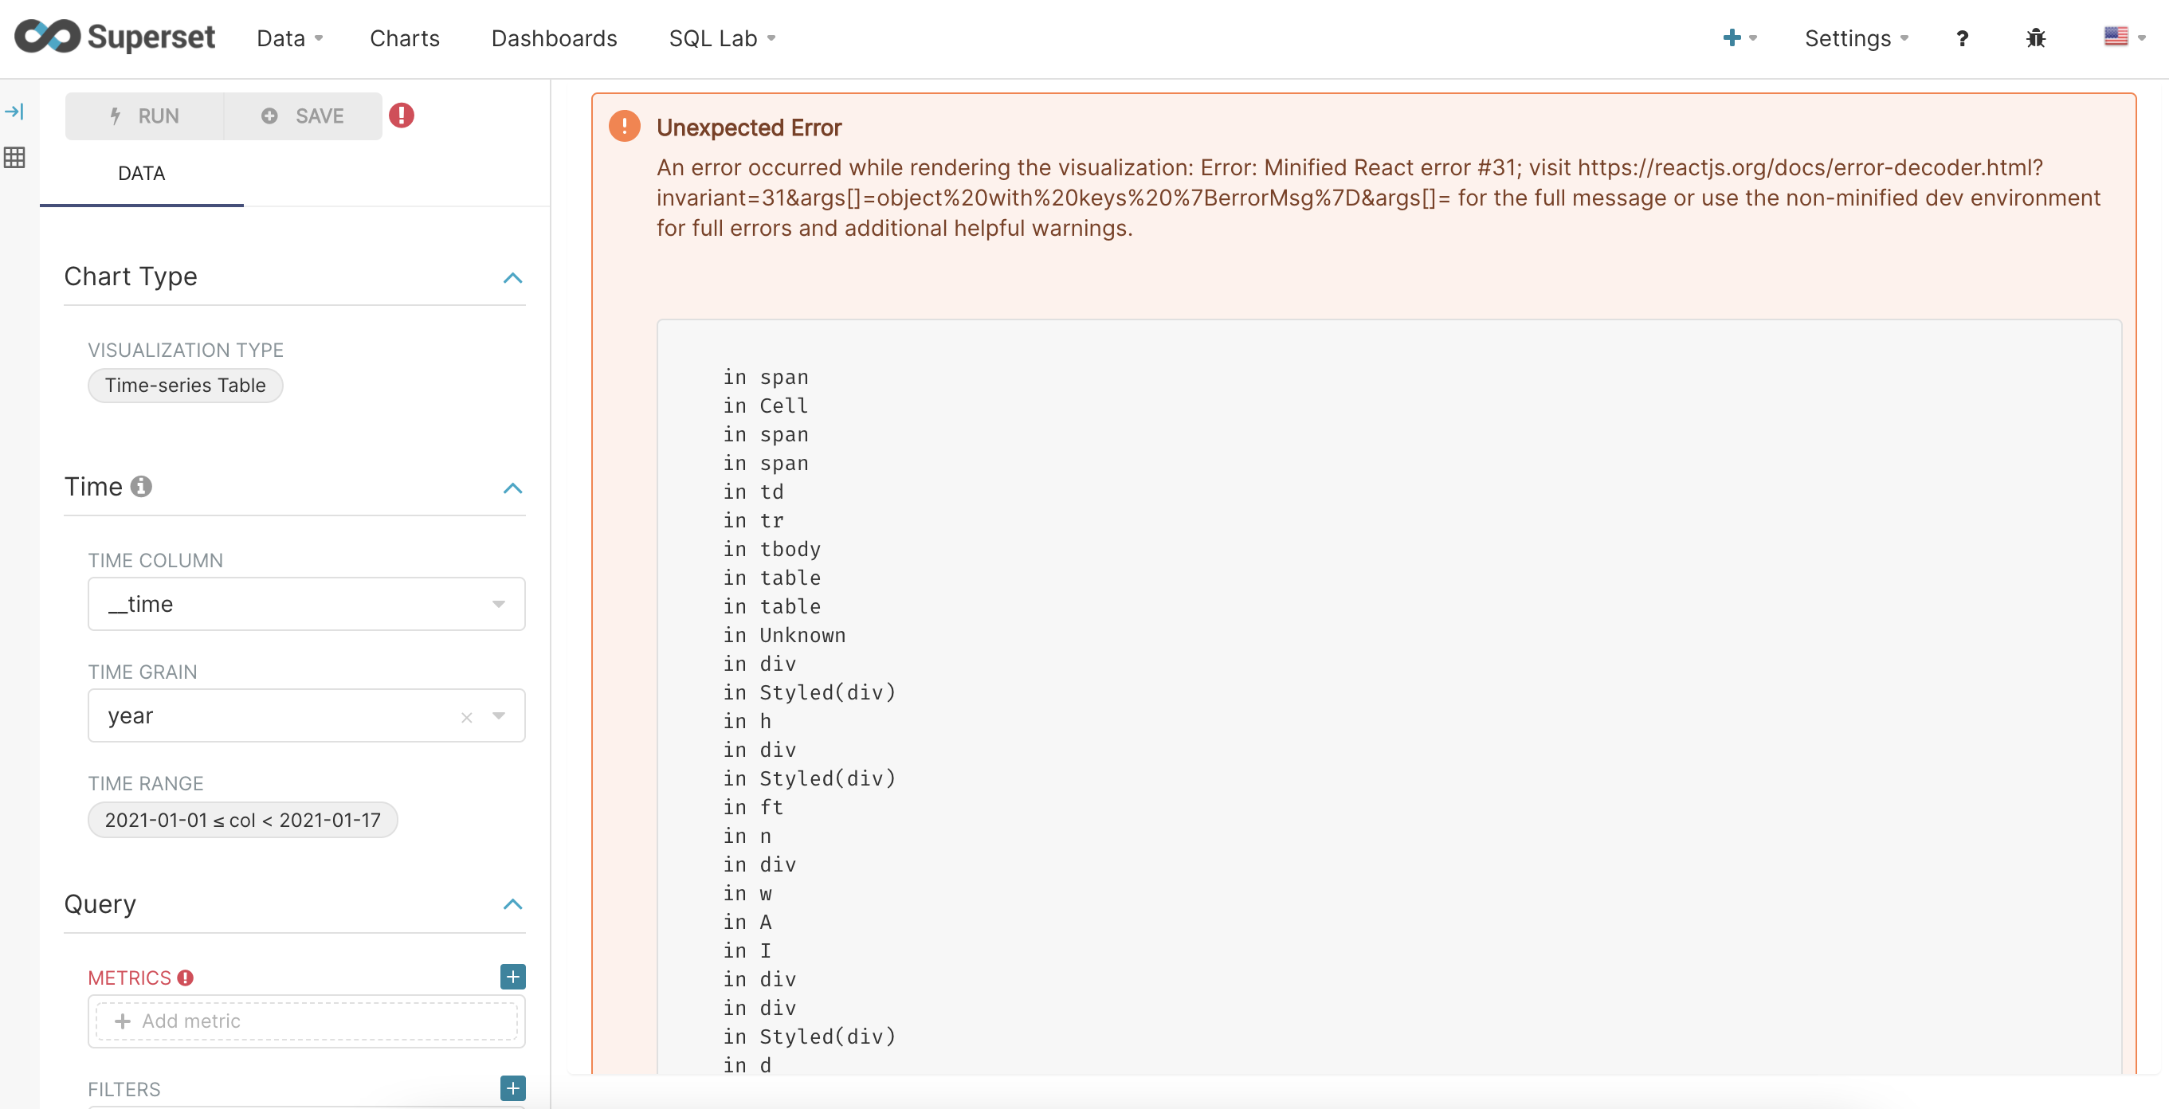Click the help question mark icon
This screenshot has height=1109, width=2169.
coord(1962,39)
